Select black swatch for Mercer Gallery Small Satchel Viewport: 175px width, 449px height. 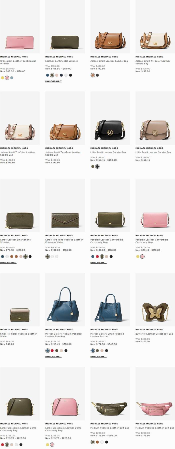point(106,351)
